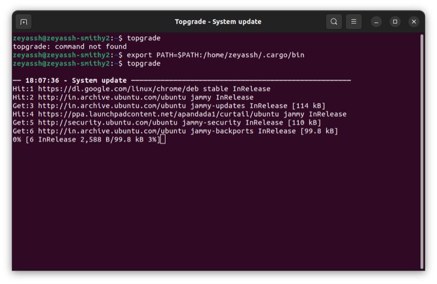The image size is (437, 284).
Task: Click the '0% [6 InRelease' progress line
Action: click(86, 139)
